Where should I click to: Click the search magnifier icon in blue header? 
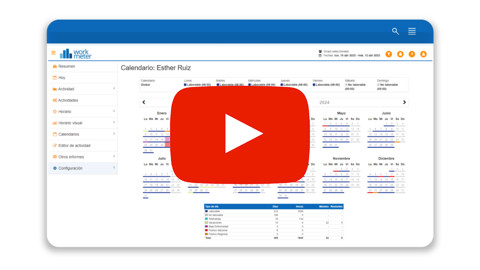(x=395, y=31)
